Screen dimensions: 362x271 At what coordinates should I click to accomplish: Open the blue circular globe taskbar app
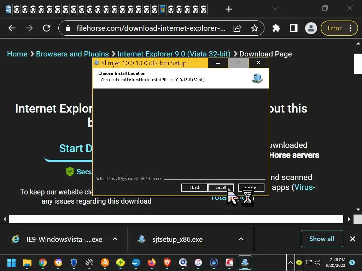tap(214, 263)
